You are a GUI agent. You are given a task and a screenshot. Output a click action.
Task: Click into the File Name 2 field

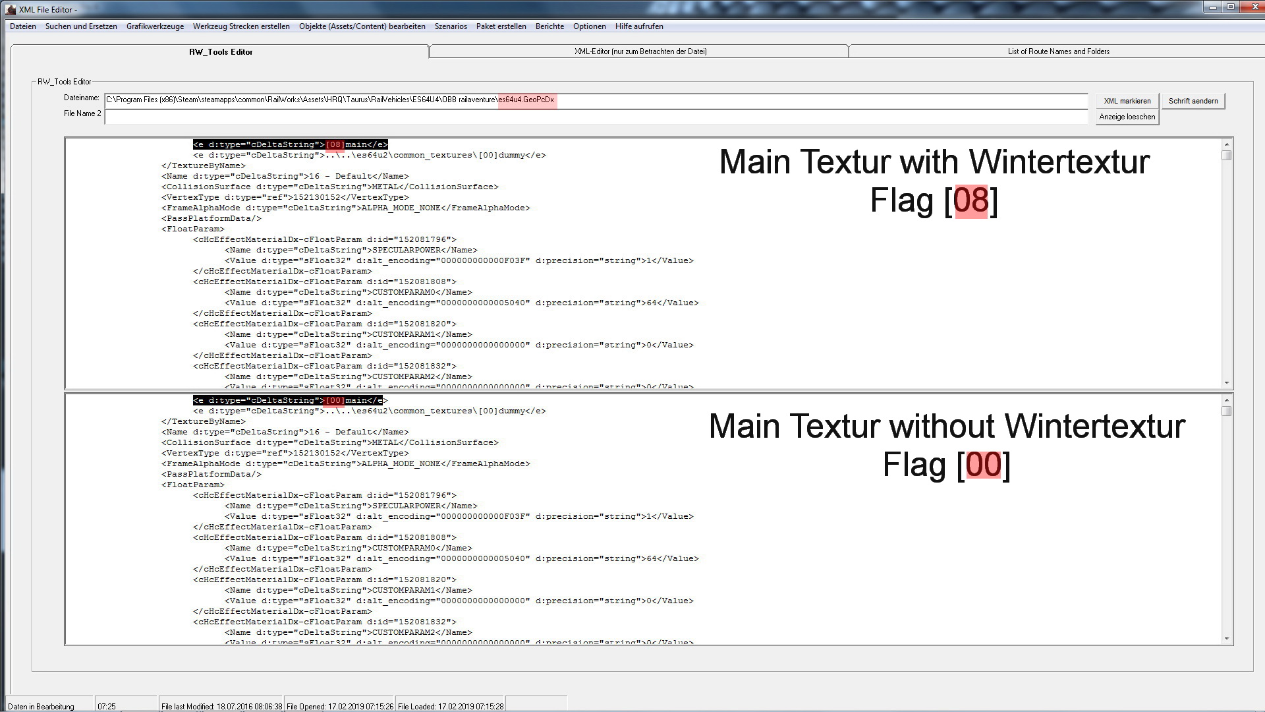click(596, 117)
